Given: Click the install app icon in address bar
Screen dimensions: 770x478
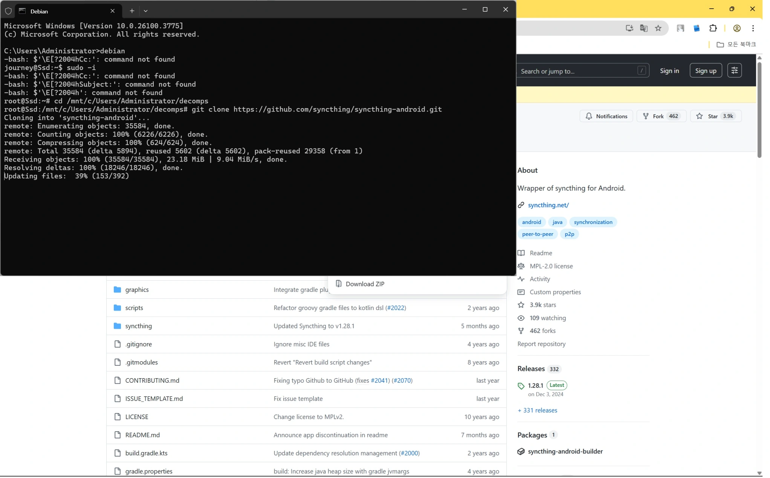Looking at the screenshot, I should [629, 28].
